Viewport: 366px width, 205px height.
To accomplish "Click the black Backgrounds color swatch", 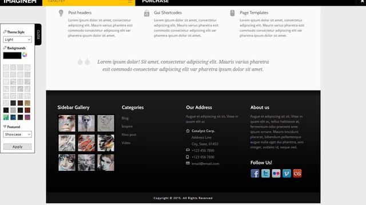I will point(12,55).
